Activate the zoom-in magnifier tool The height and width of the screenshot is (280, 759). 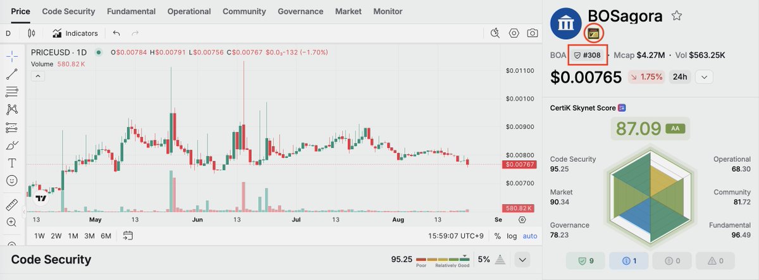[11, 222]
